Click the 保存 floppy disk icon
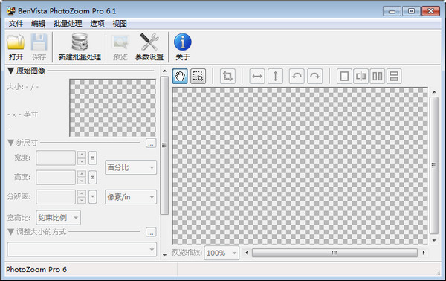The height and width of the screenshot is (281, 446). click(39, 47)
